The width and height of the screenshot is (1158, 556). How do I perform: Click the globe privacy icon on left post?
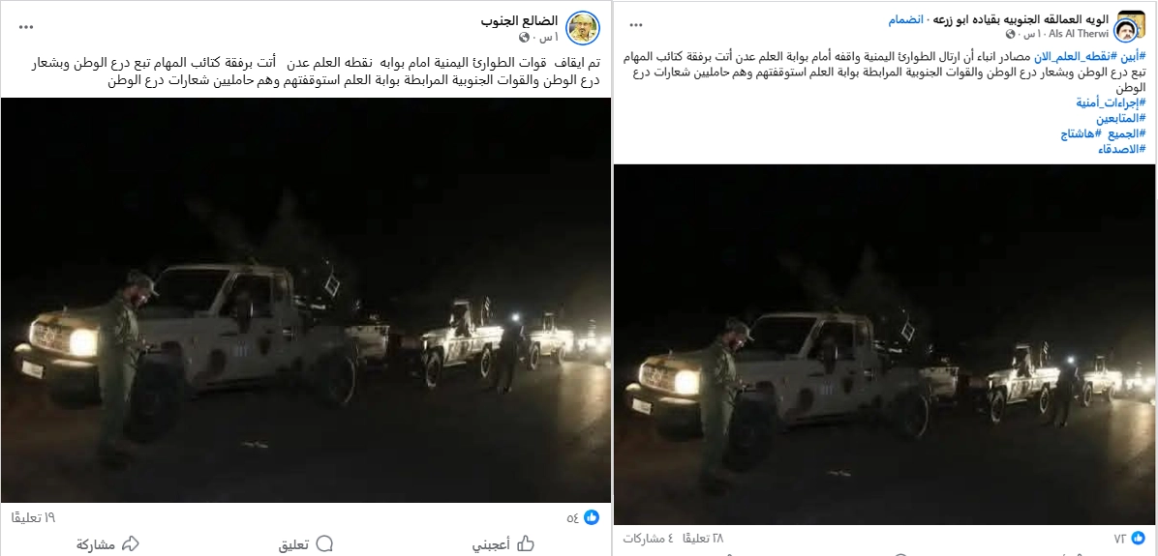525,37
